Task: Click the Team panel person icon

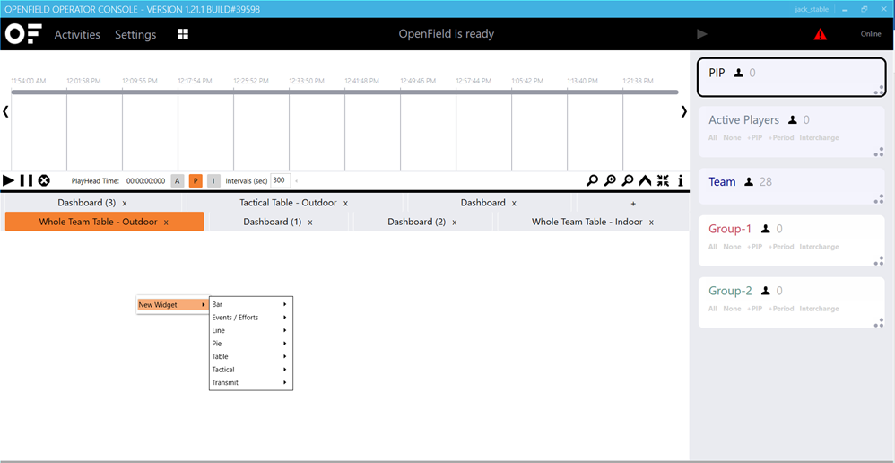Action: pyautogui.click(x=750, y=182)
